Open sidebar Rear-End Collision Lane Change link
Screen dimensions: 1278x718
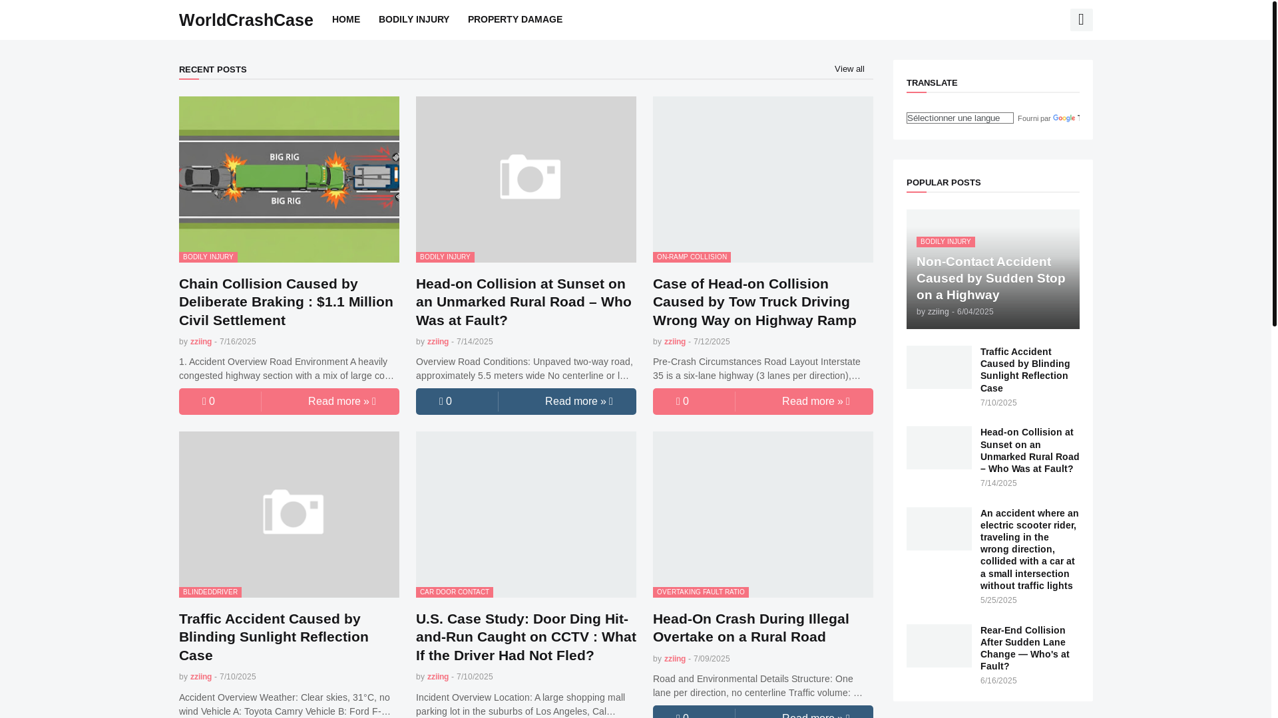pyautogui.click(x=1025, y=648)
